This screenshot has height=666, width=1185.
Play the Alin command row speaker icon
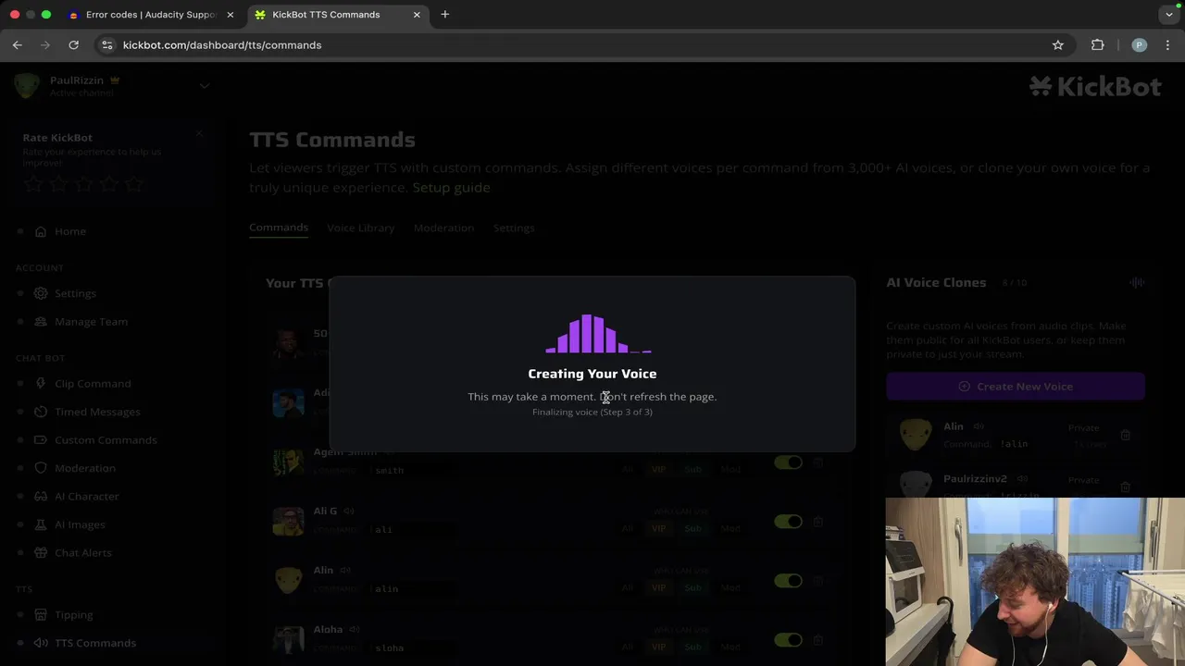click(x=344, y=570)
